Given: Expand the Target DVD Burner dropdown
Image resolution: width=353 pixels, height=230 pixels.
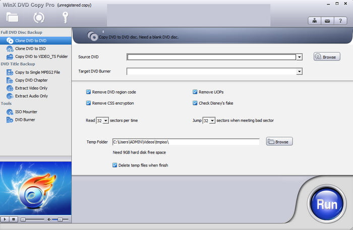Looking at the screenshot, I should [299, 71].
